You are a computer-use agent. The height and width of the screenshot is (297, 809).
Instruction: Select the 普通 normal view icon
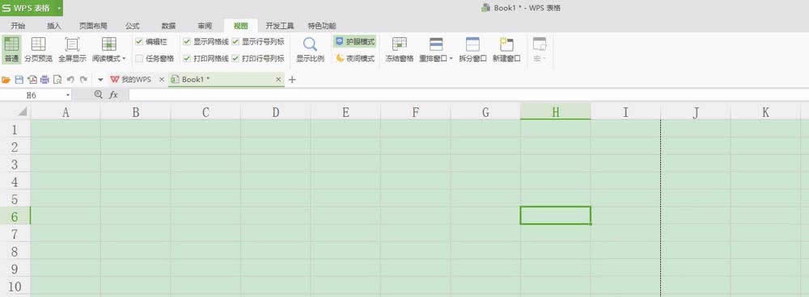pos(11,44)
